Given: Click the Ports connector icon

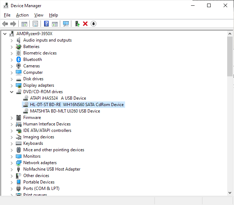Looking at the screenshot, I should click(19, 189).
